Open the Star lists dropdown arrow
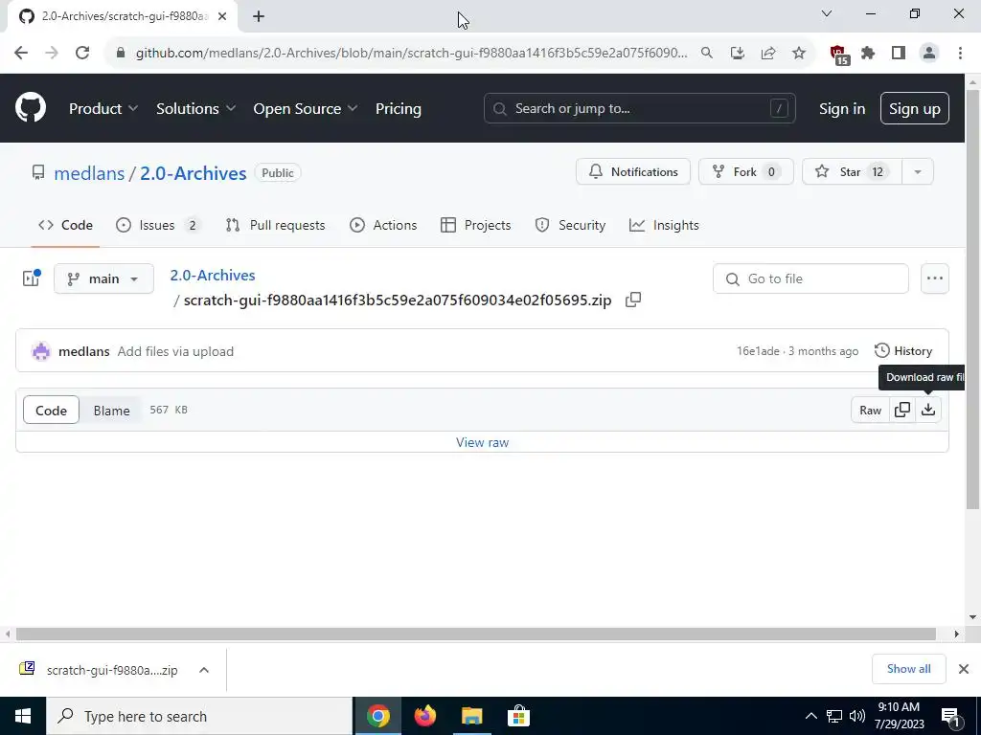981x735 pixels. pyautogui.click(x=918, y=172)
